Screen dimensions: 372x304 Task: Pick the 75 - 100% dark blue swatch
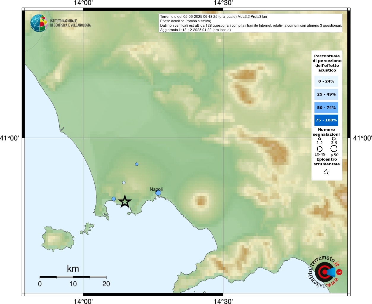click(x=326, y=120)
